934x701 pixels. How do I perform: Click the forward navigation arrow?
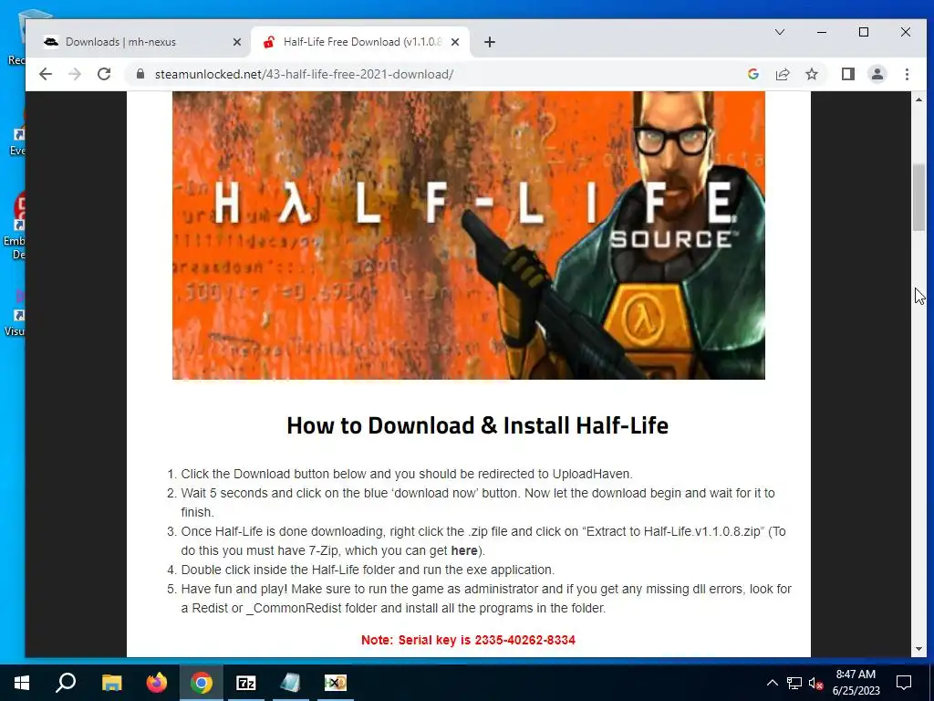click(x=75, y=74)
